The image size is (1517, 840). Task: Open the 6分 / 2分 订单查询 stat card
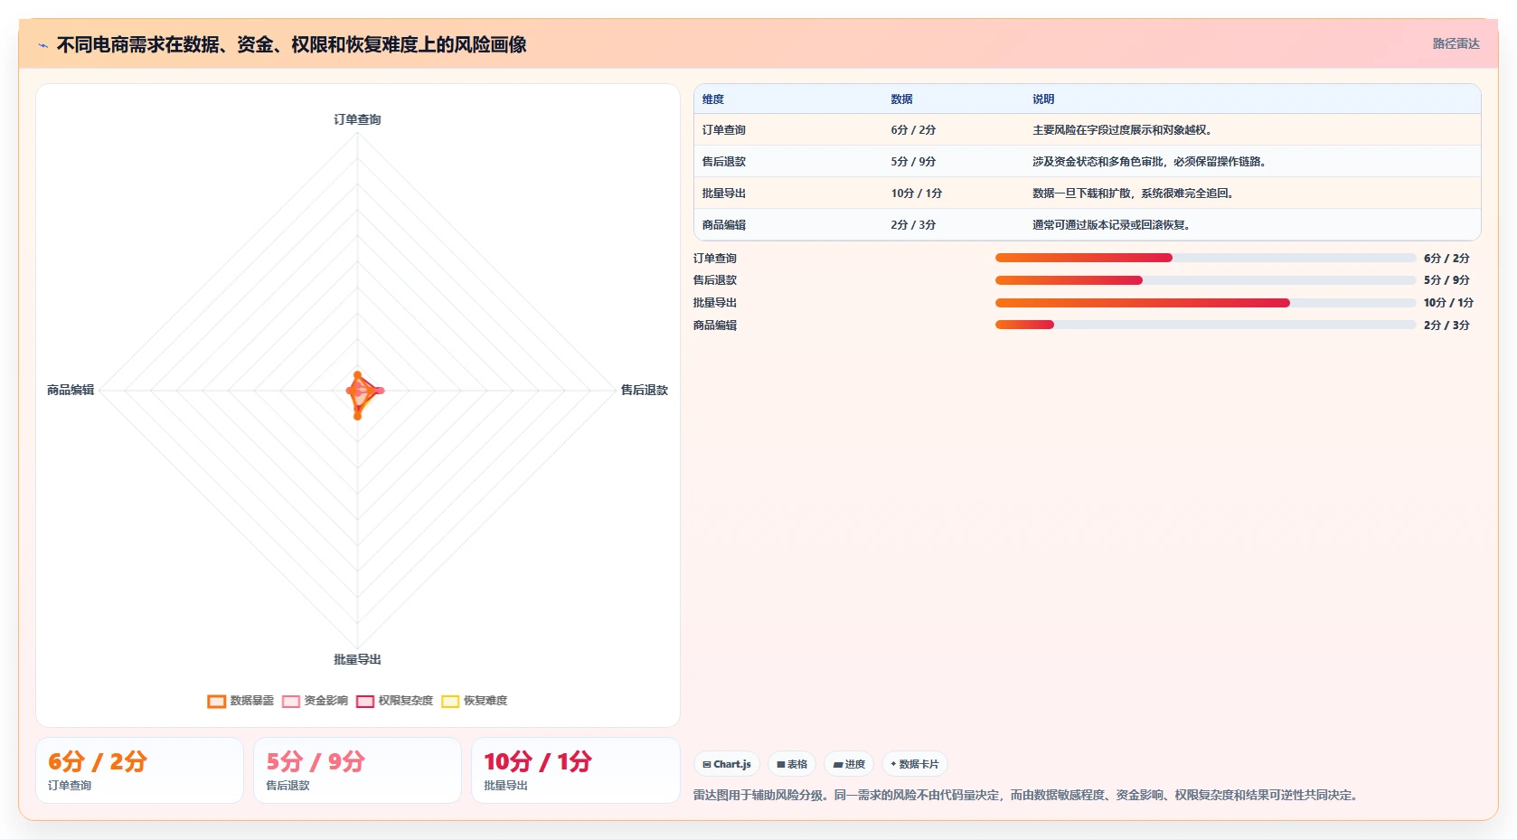pos(139,770)
